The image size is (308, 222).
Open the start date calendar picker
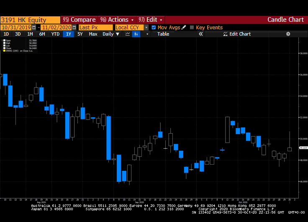tap(34, 27)
